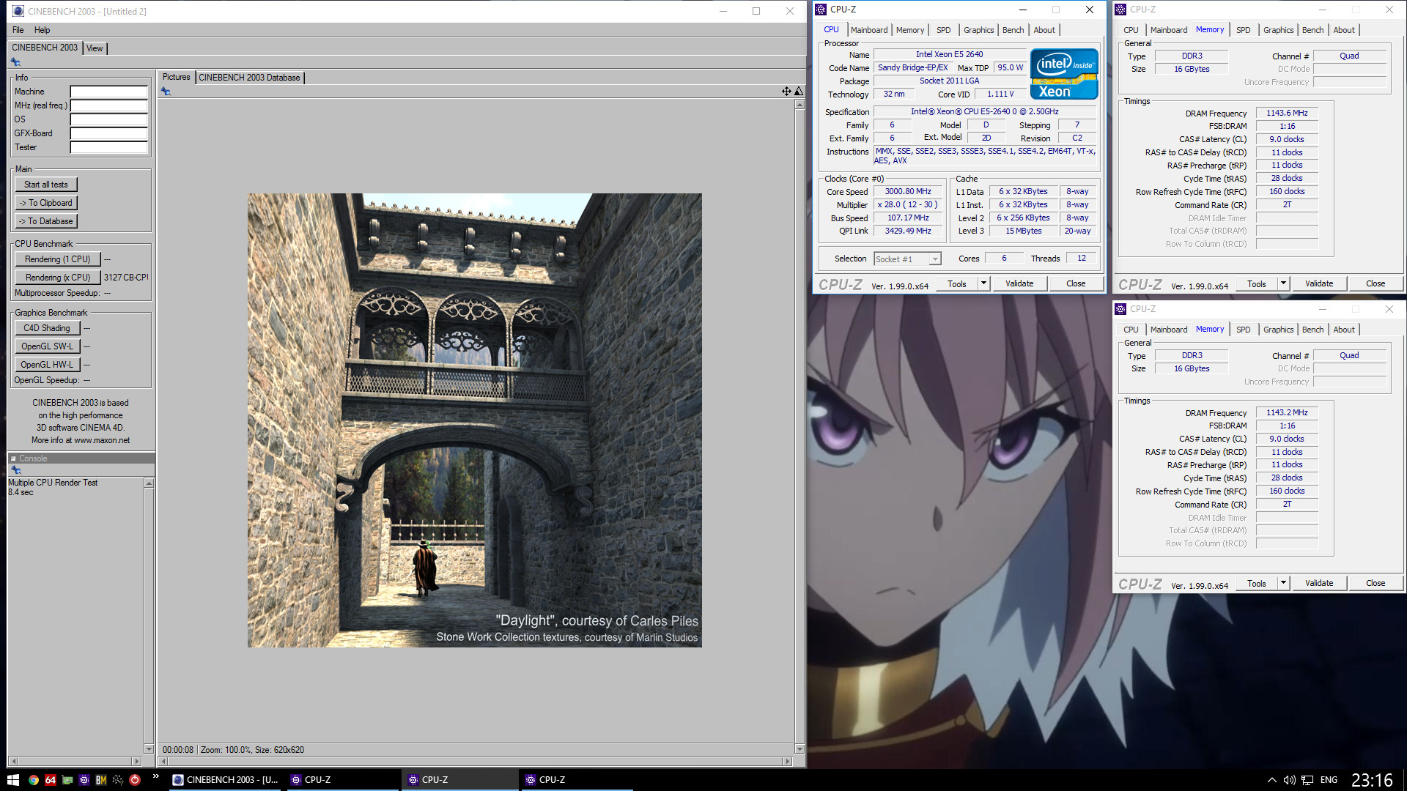Click the Intel Xeon inside logo
The image size is (1407, 791).
tap(1064, 74)
